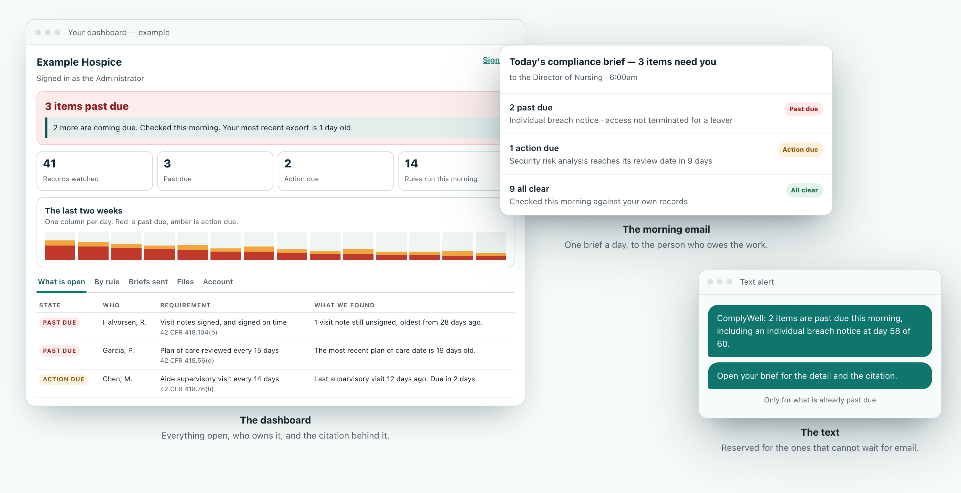This screenshot has height=493, width=961.
Task: Click the last day column in the two-week chart
Action: 491,246
